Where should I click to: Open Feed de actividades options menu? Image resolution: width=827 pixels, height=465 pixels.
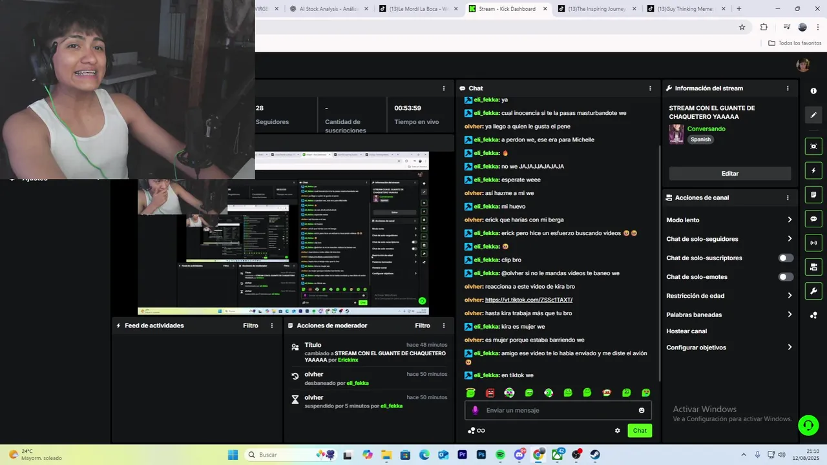(271, 325)
